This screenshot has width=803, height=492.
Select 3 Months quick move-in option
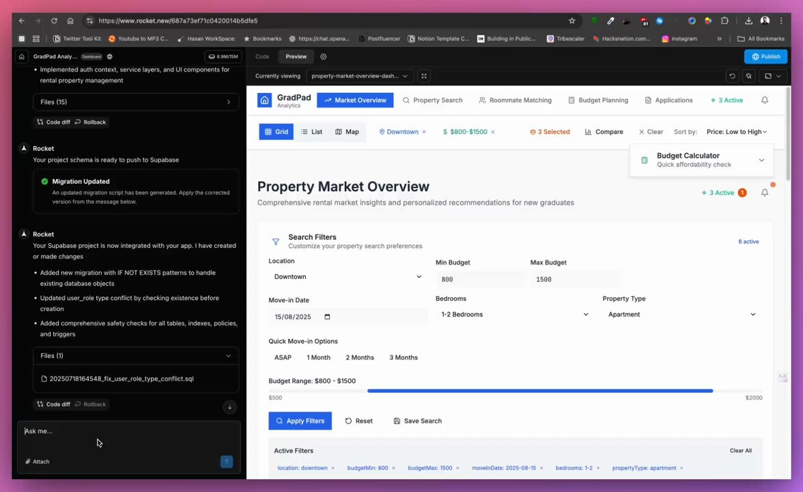(x=404, y=358)
